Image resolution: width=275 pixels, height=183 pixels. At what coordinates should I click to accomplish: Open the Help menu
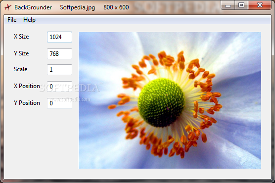click(x=29, y=20)
